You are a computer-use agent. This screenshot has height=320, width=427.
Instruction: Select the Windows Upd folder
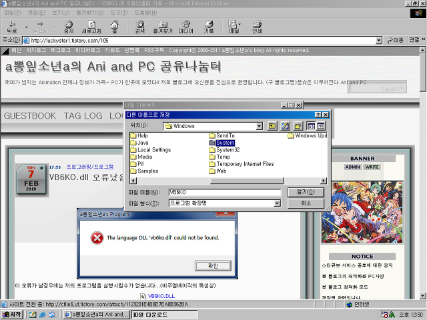[x=308, y=135]
